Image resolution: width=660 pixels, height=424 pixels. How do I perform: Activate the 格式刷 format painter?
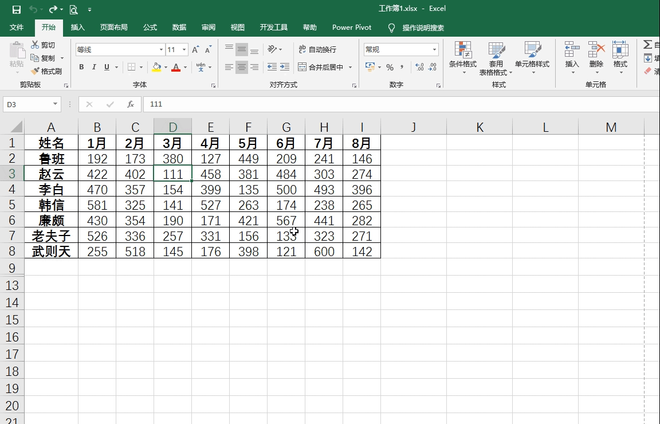click(47, 71)
